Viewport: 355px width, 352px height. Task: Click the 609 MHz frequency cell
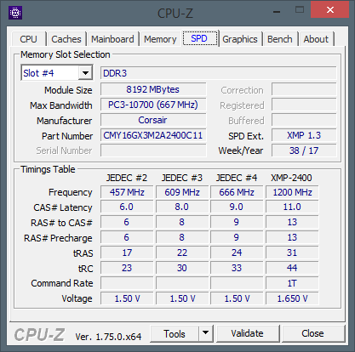(182, 192)
